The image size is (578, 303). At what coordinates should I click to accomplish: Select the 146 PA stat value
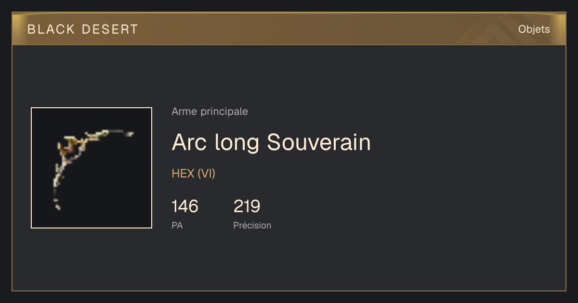185,206
